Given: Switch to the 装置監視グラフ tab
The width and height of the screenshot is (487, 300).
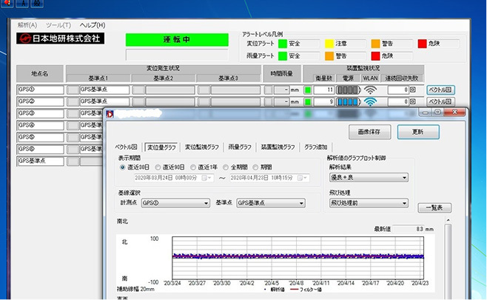Looking at the screenshot, I should [278, 147].
